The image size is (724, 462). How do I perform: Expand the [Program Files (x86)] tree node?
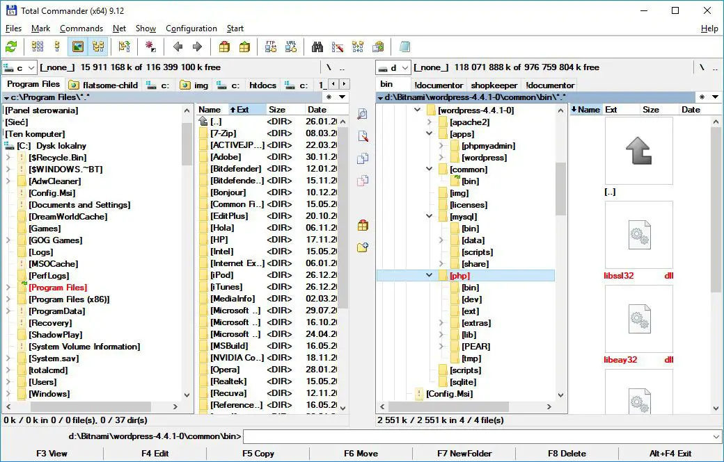click(x=8, y=299)
